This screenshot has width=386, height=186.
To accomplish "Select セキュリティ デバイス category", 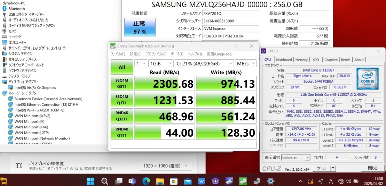I will [x=22, y=59].
